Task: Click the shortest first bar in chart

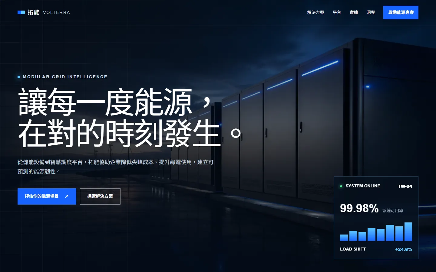Action: point(344,238)
